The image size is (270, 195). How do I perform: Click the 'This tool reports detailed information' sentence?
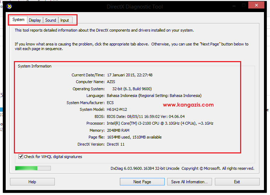[x=104, y=30]
